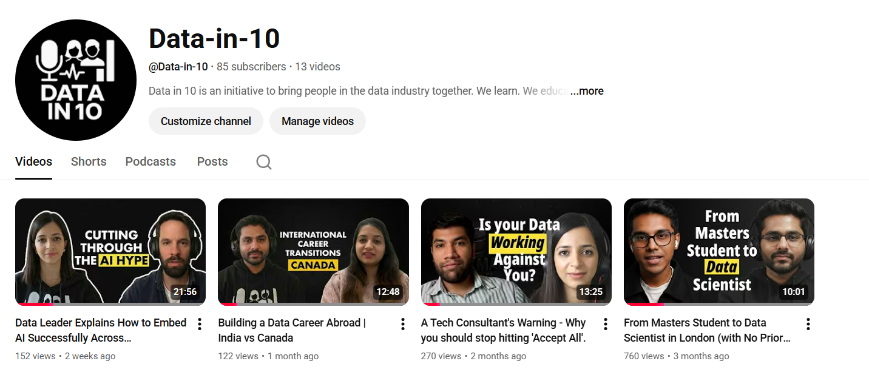
Task: Open the channel search magnifier icon
Action: coord(264,161)
